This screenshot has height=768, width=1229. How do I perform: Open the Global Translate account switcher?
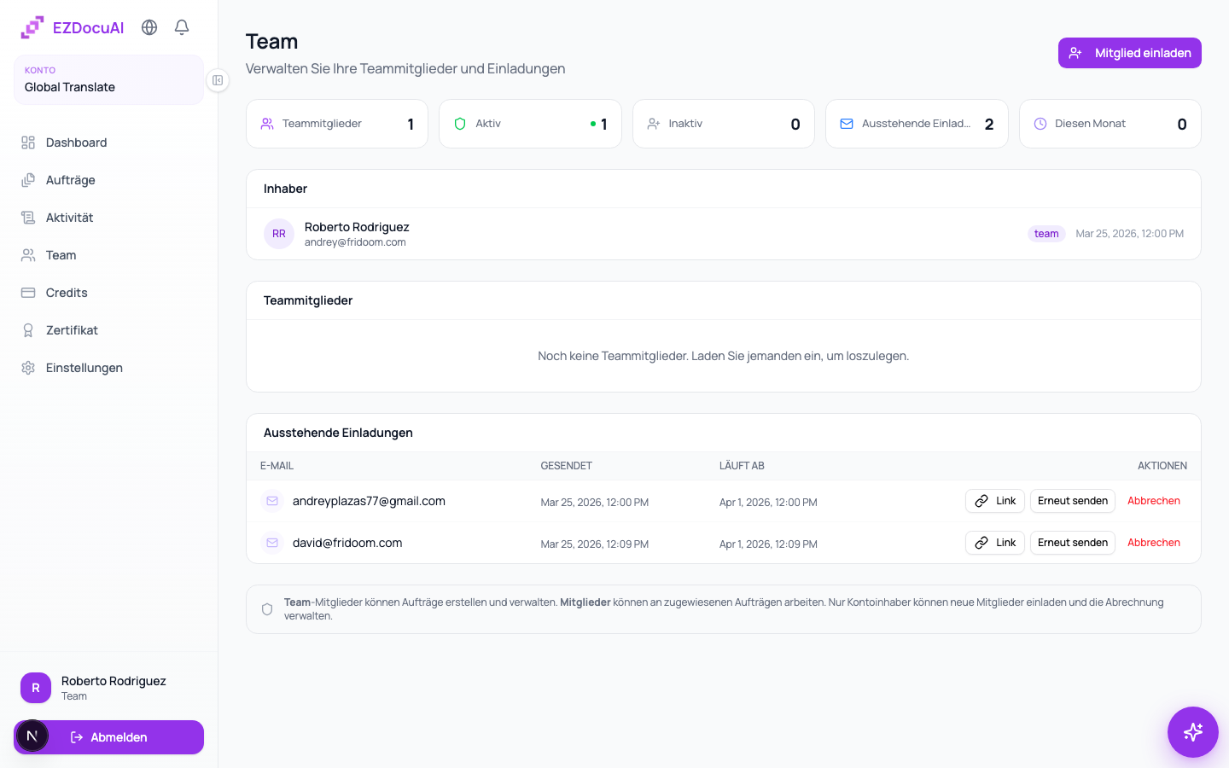(x=108, y=79)
